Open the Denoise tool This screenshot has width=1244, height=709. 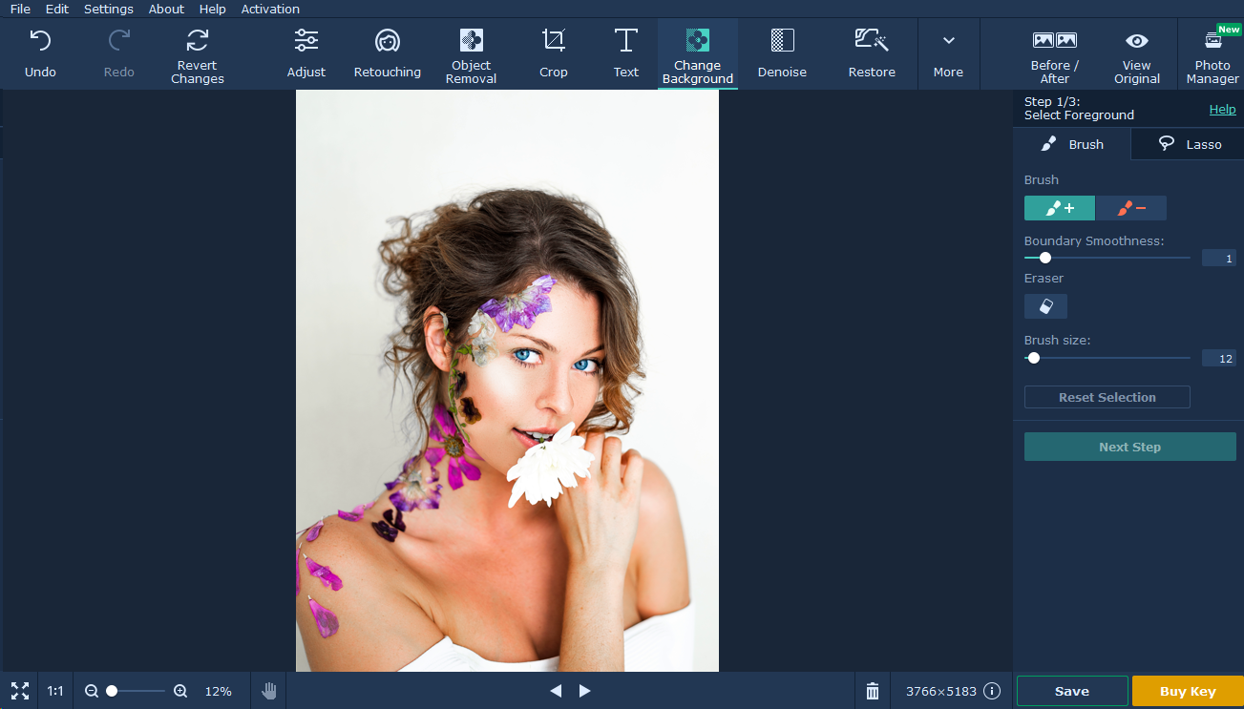click(782, 54)
